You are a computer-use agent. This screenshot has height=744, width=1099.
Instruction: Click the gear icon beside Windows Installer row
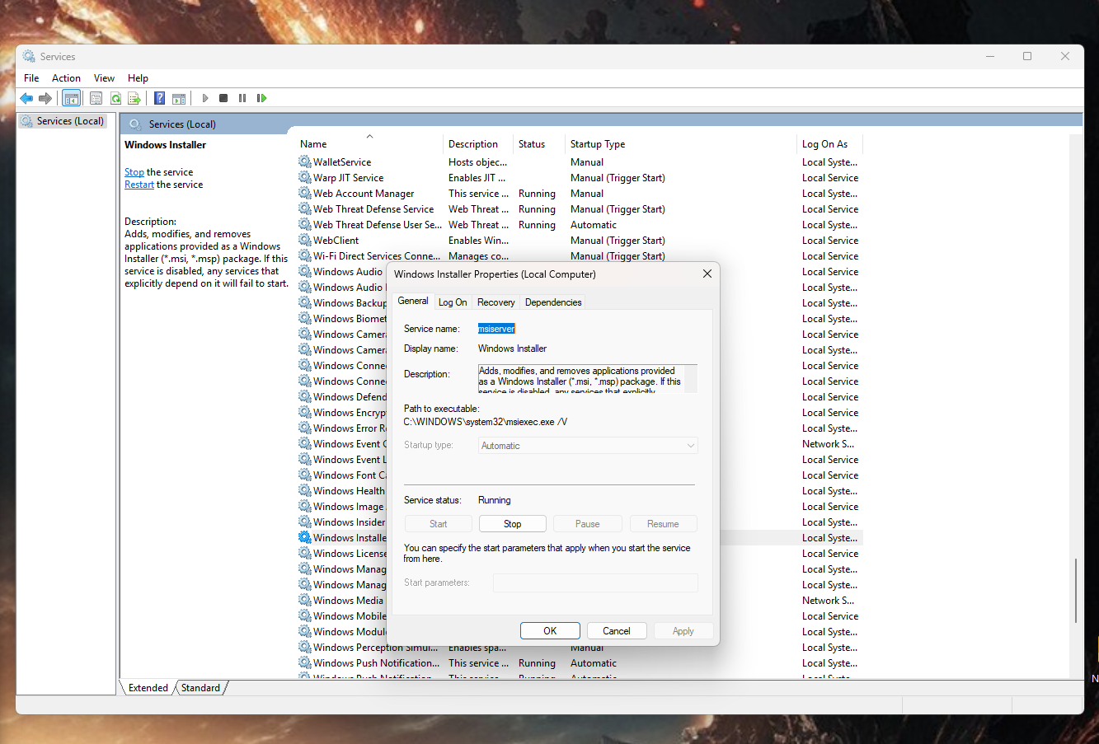(x=305, y=538)
